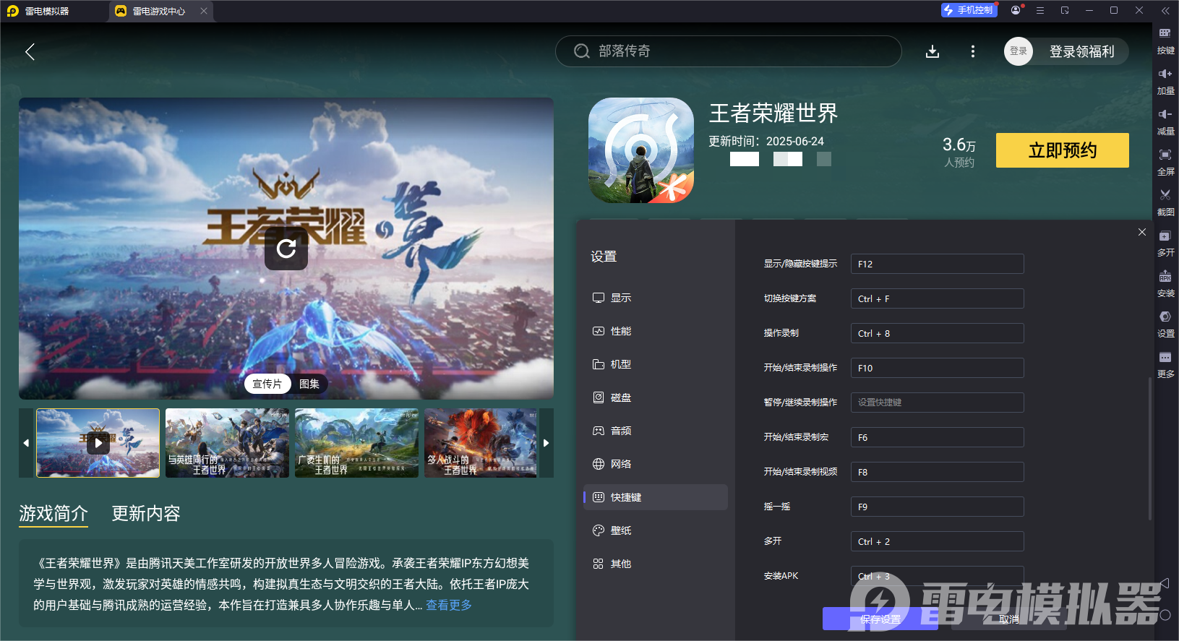Open the account icon in title bar

pos(1016,10)
